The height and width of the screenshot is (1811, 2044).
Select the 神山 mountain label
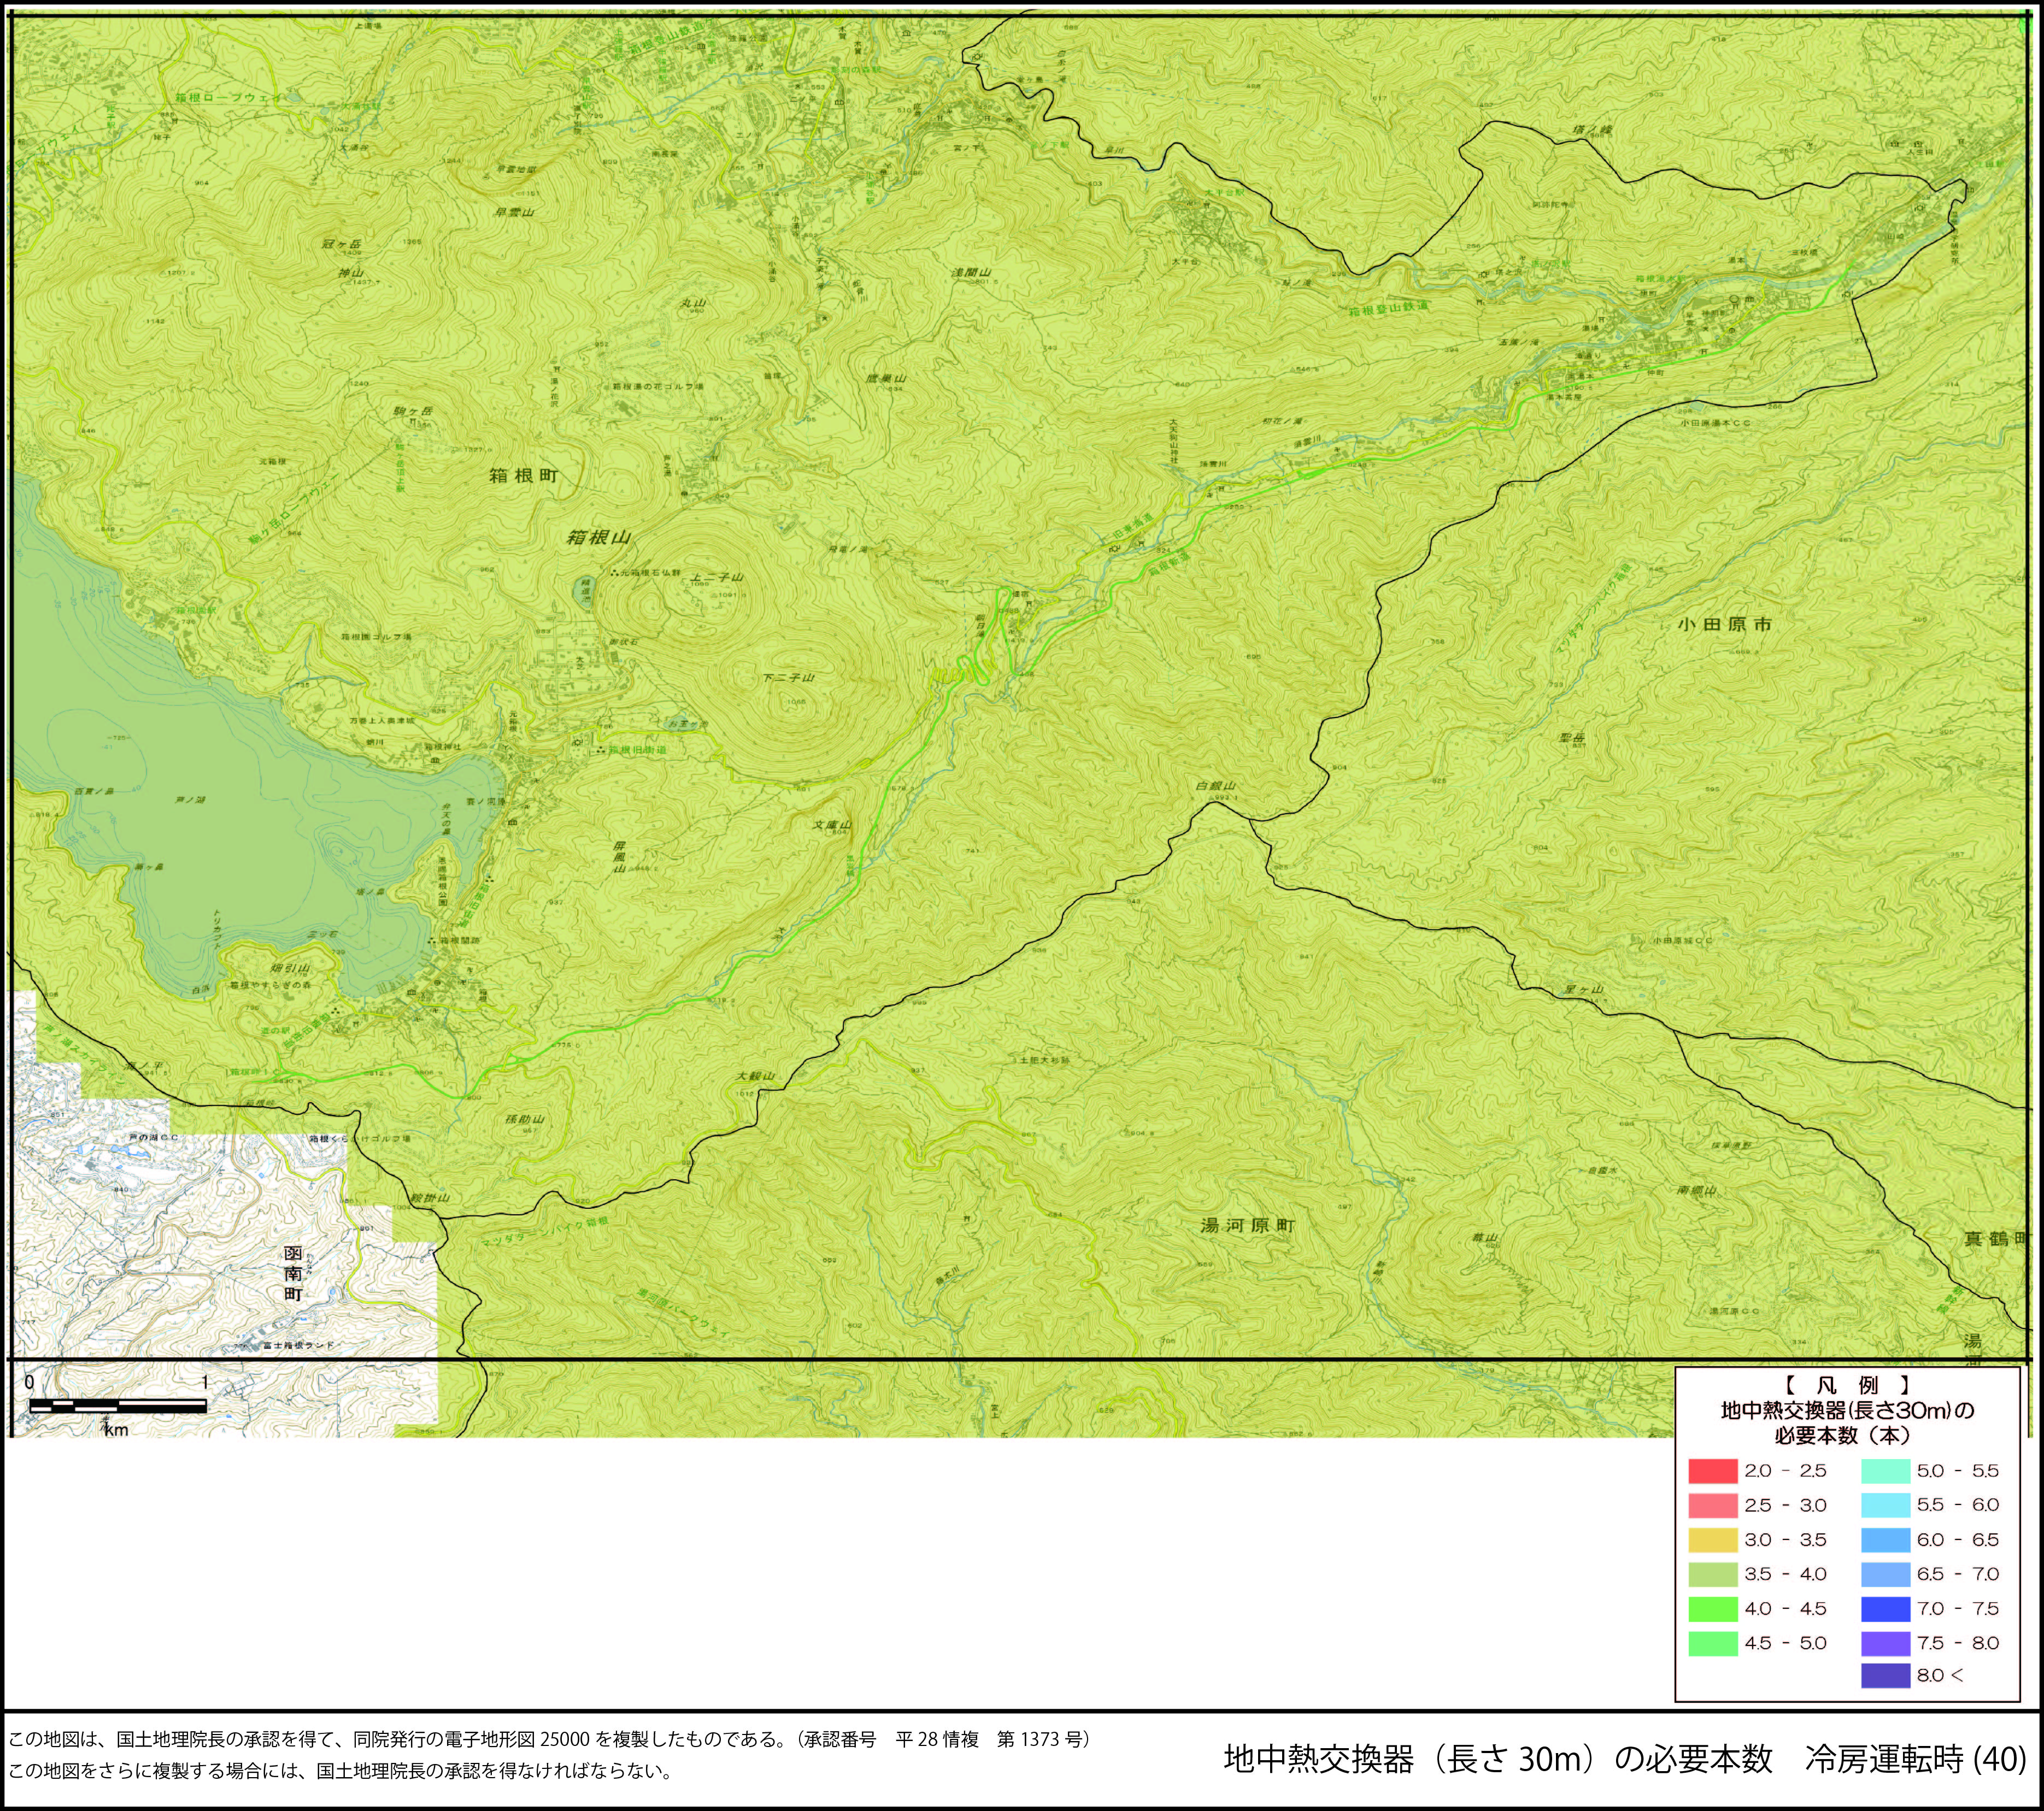[x=350, y=272]
